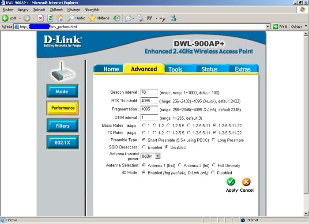This screenshot has width=309, height=224.
Task: Select TX Rates 1-2 radio
Action: [x=154, y=133]
